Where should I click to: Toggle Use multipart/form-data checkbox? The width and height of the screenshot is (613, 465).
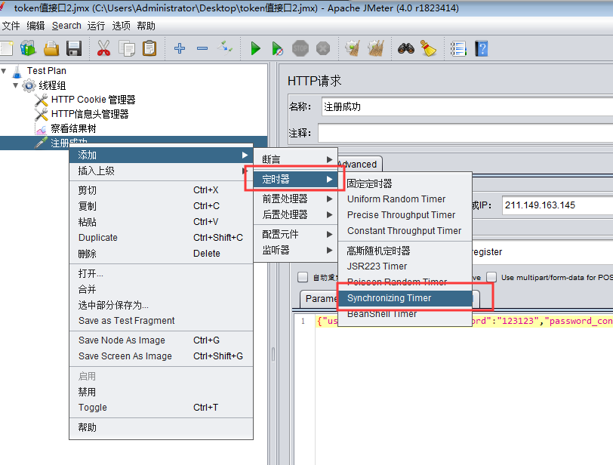pyautogui.click(x=491, y=277)
